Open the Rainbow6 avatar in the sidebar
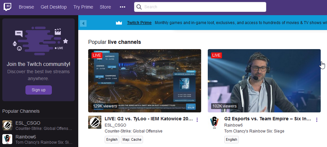327x147 pixels. pos(8,139)
